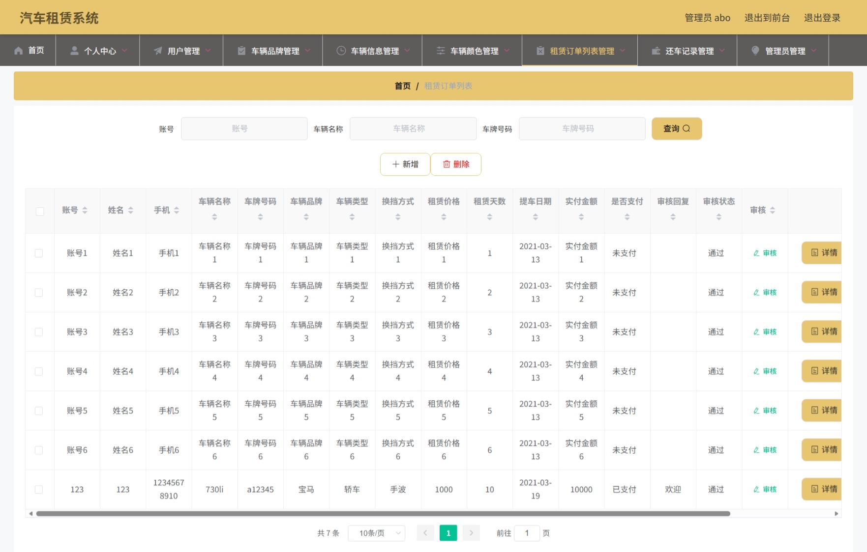Image resolution: width=867 pixels, height=552 pixels.
Task: Open the 管理员管理 navigation label
Action: (x=785, y=51)
